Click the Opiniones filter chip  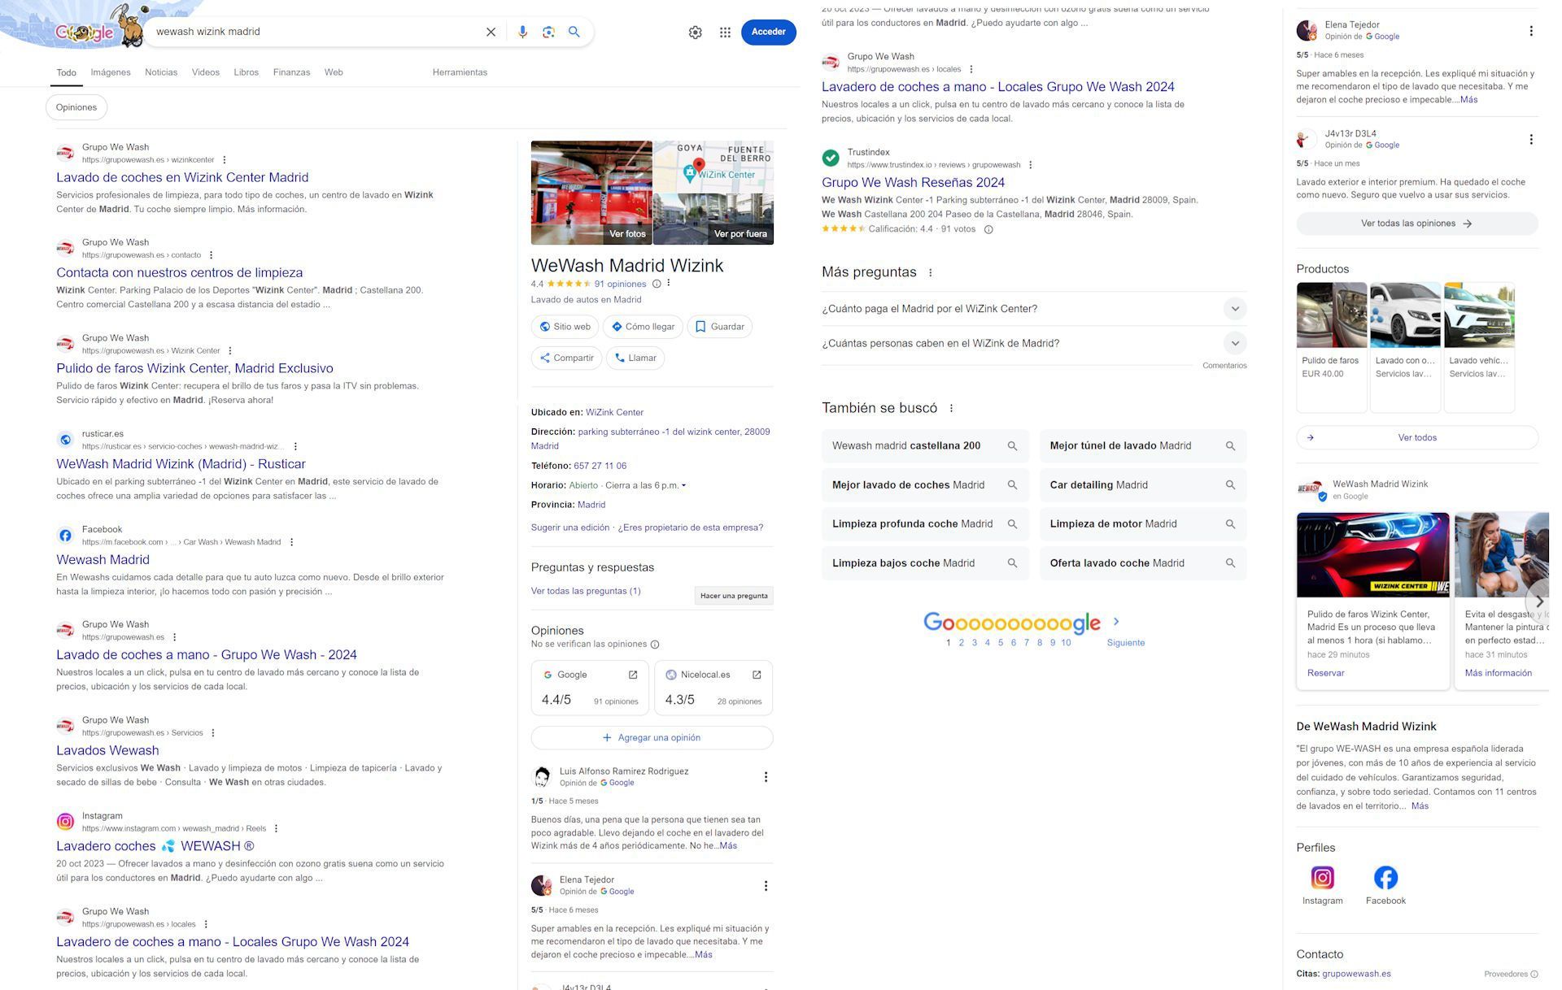[76, 107]
